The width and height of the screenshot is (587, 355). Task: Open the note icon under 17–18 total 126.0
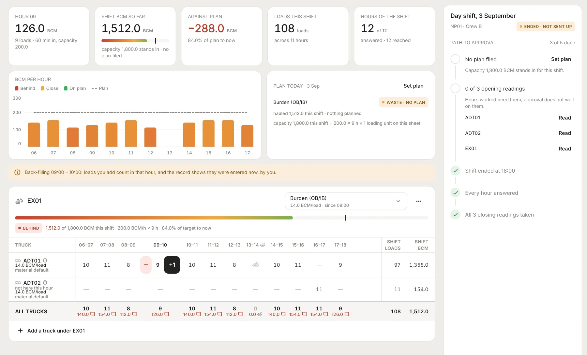(347, 314)
